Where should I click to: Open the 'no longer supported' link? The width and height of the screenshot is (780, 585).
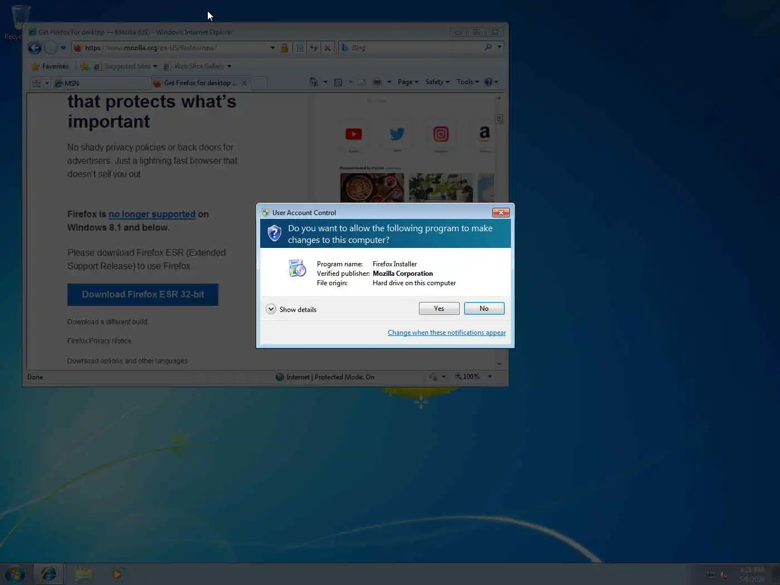coord(152,214)
